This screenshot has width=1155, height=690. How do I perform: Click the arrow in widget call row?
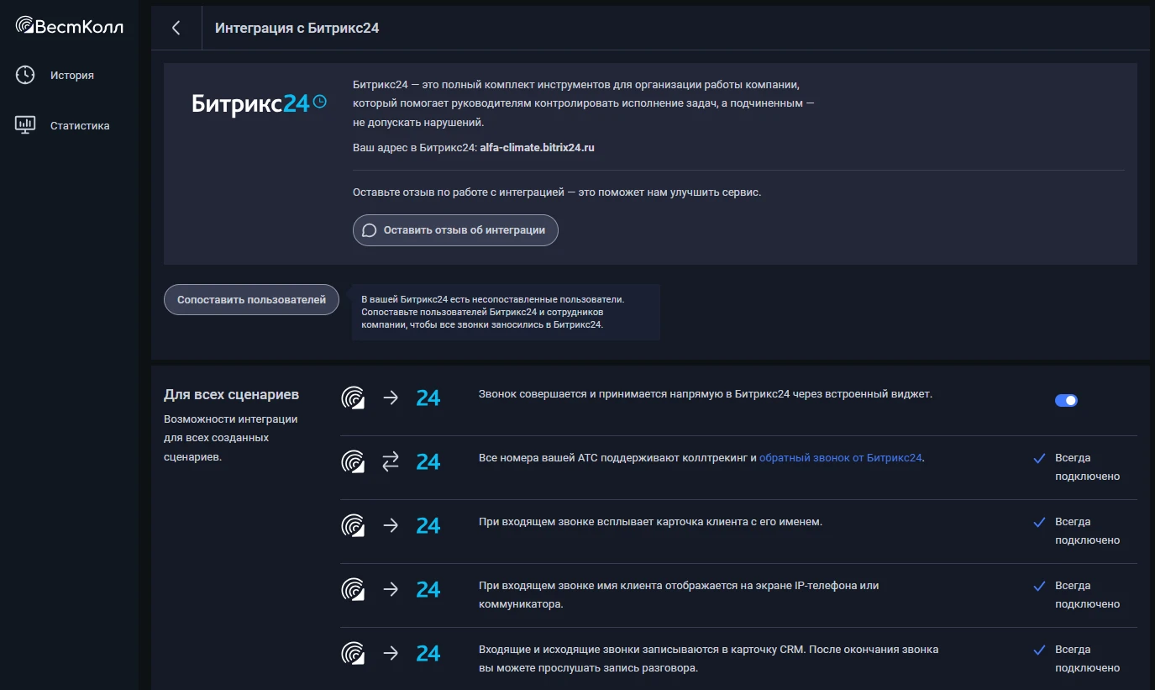tap(391, 398)
